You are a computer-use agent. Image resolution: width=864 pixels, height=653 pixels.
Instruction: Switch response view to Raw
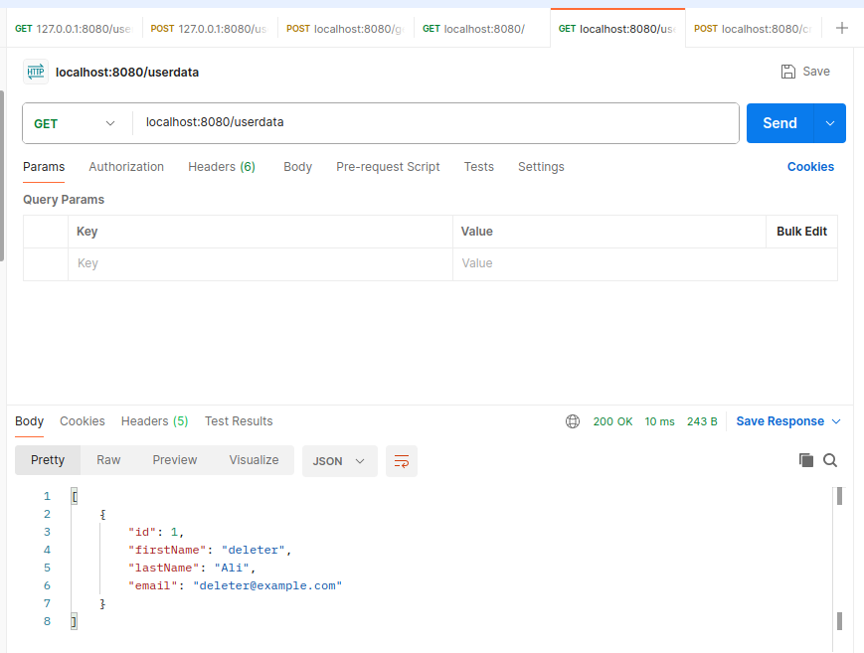click(x=107, y=459)
